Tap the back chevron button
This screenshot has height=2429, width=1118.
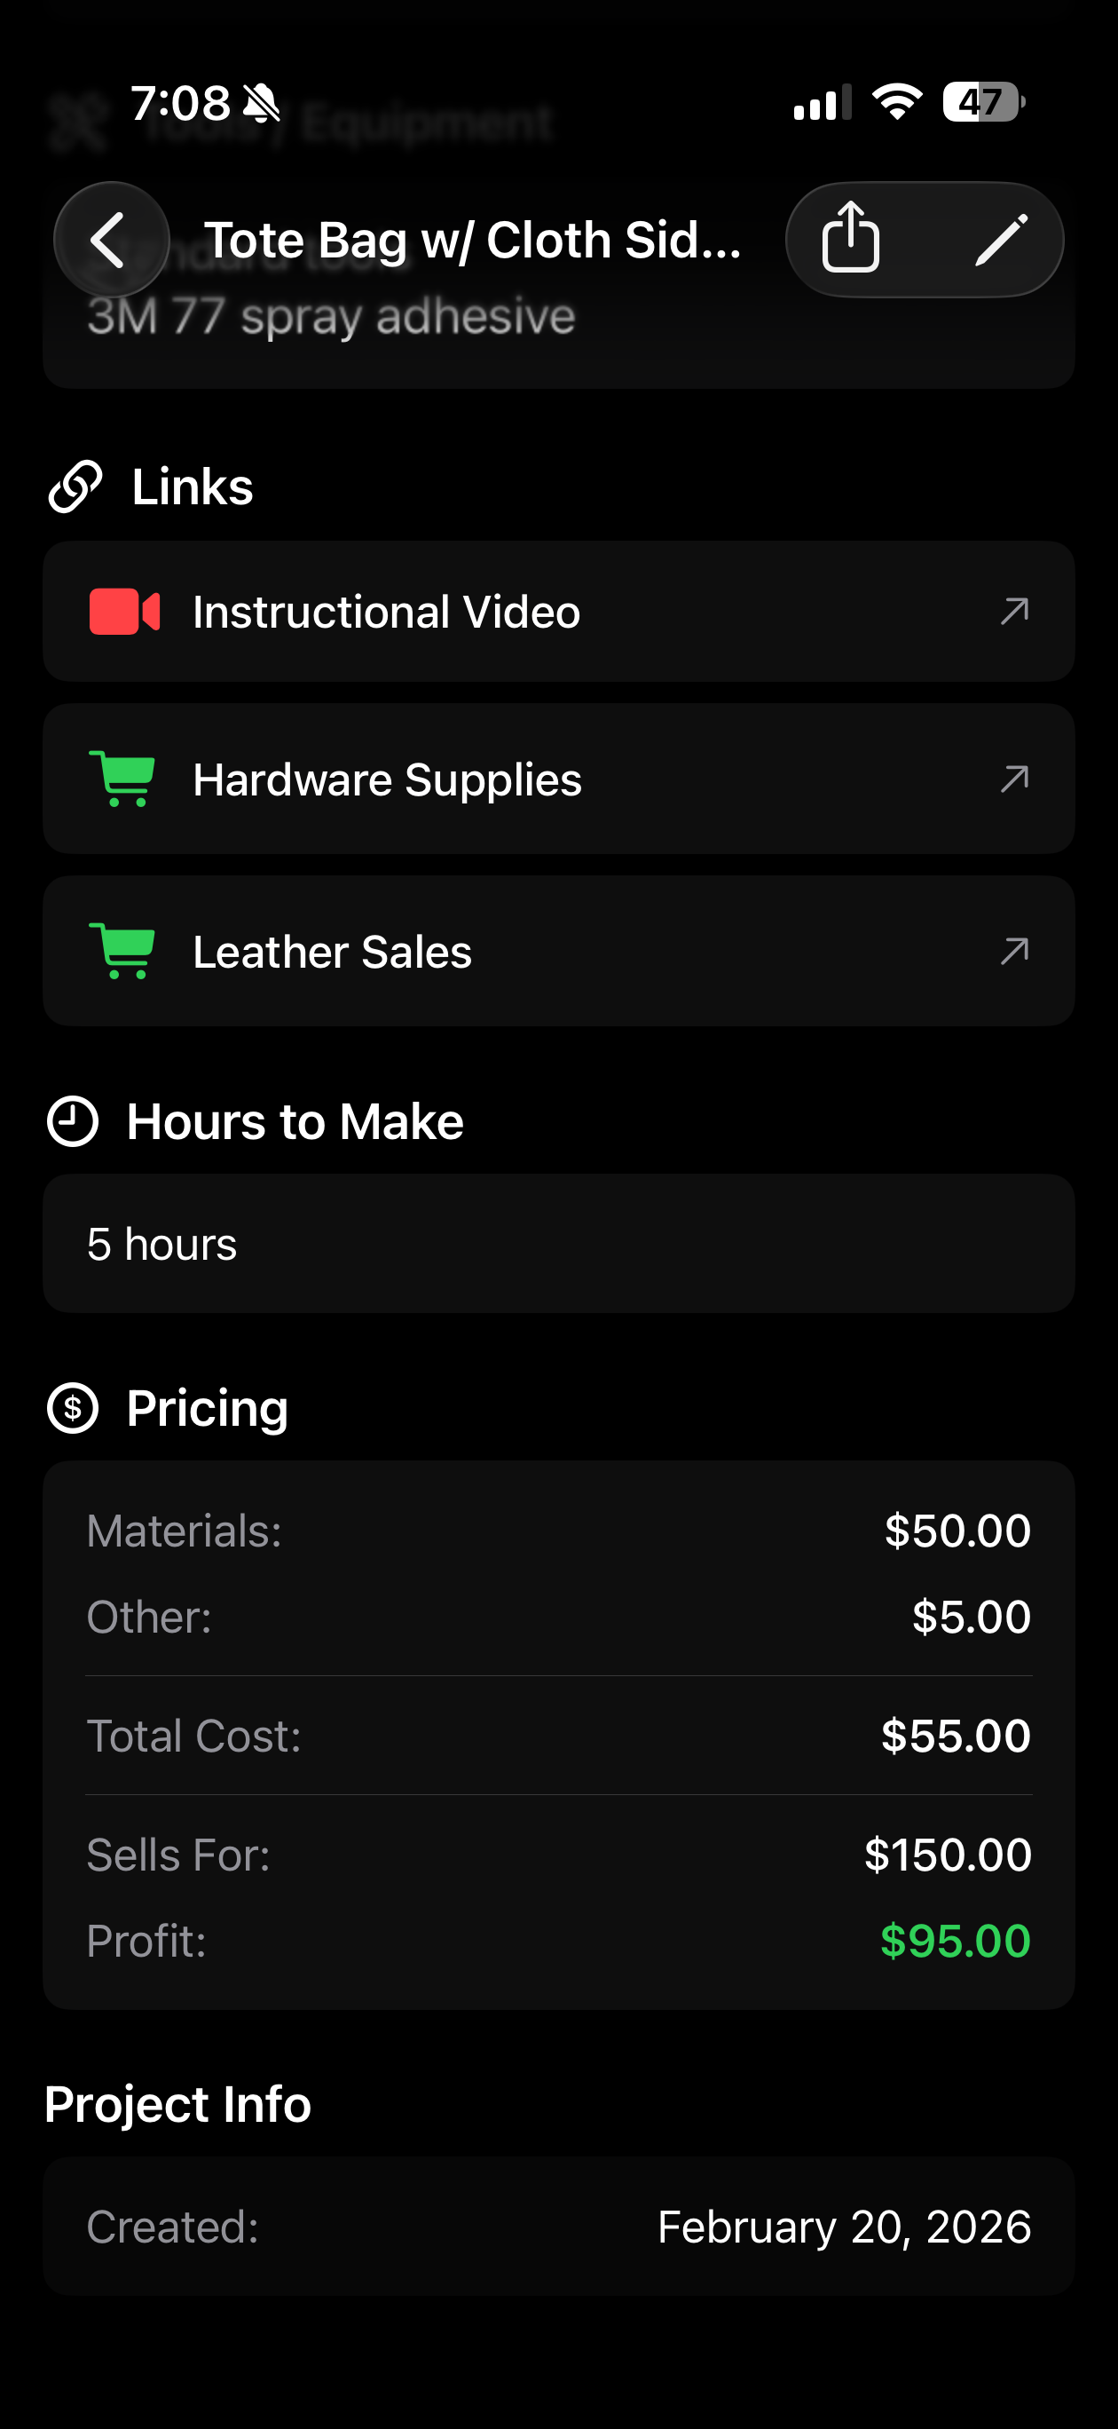click(110, 240)
